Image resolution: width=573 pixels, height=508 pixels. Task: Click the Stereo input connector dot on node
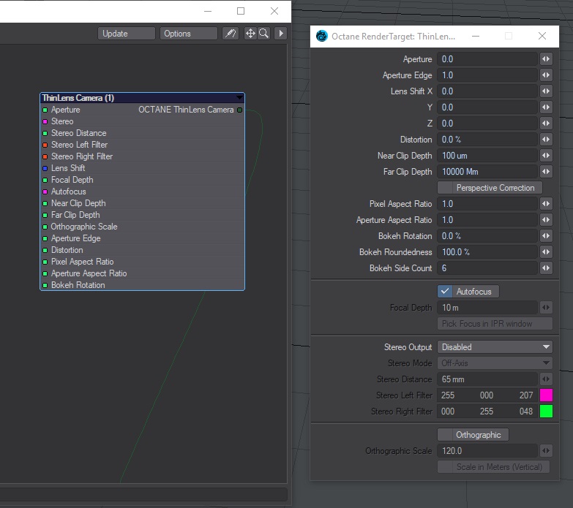(x=45, y=121)
